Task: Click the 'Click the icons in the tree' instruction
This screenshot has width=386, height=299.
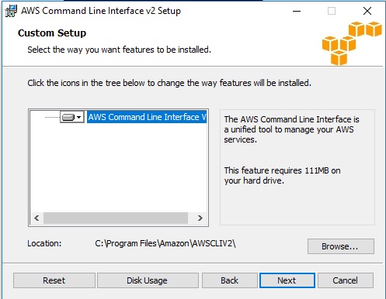Action: pos(169,83)
